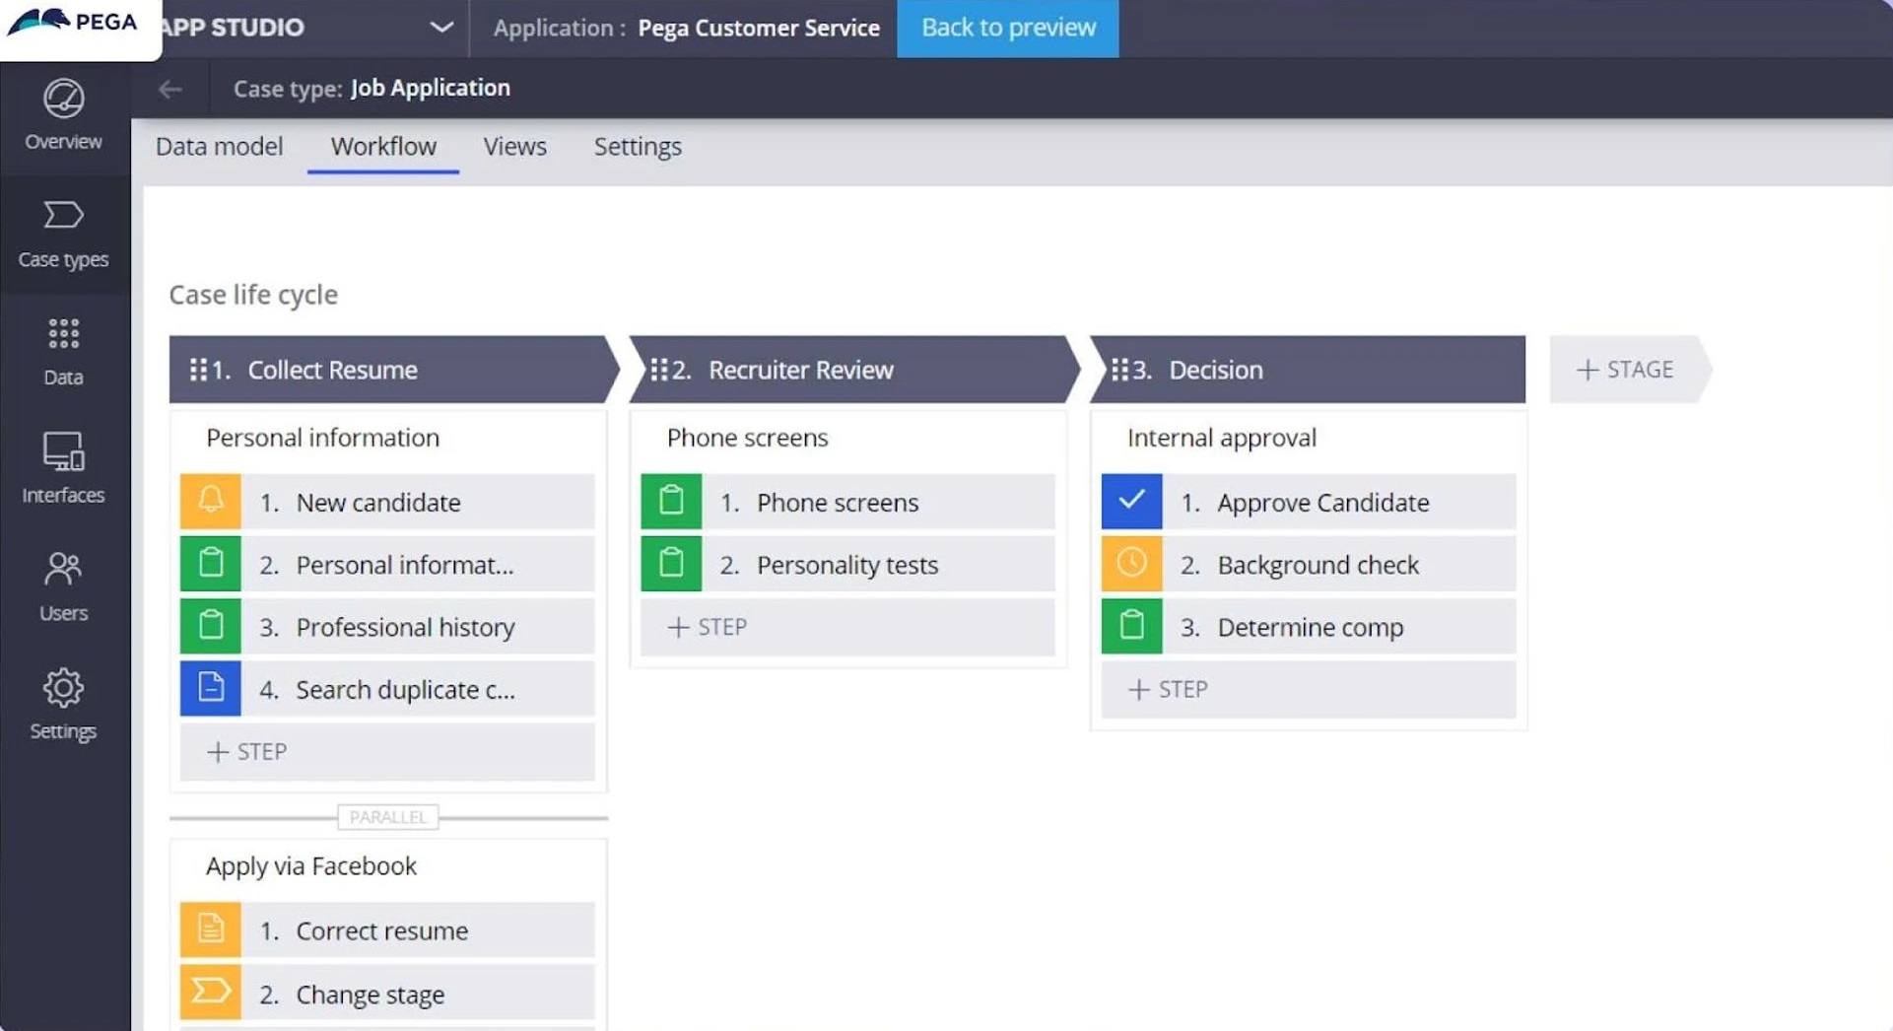Open Interfaces in the sidebar
The height and width of the screenshot is (1031, 1893).
[x=63, y=469]
